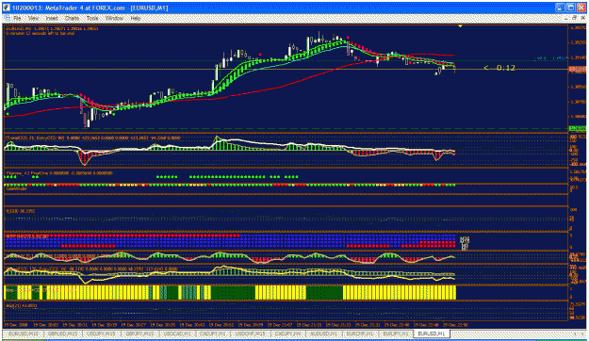Click the yellow signal bars indicator panel

(x=230, y=293)
